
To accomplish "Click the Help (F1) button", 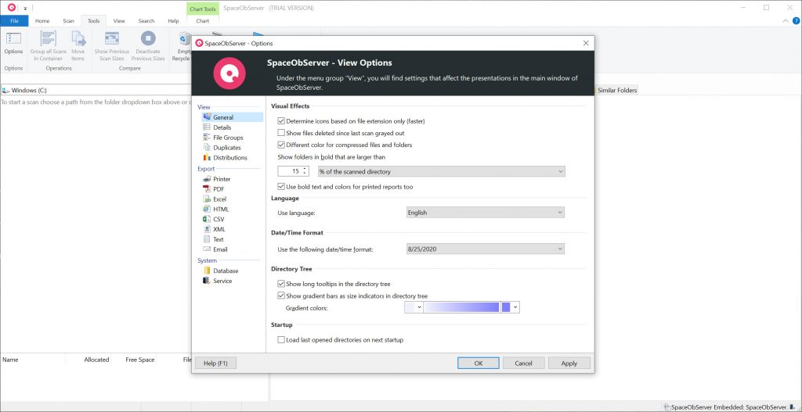I will pyautogui.click(x=216, y=364).
